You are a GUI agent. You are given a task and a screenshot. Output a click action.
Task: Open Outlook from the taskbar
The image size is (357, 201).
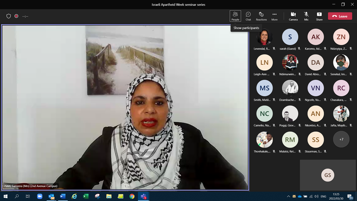(x=52, y=196)
